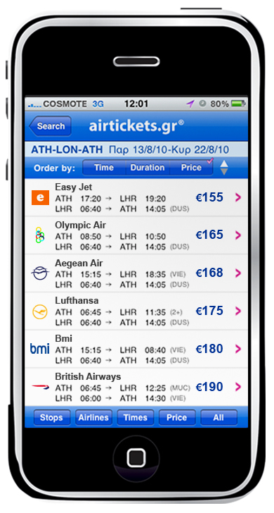Expand British Airways €190 flight chevron
274x513 pixels.
click(238, 387)
